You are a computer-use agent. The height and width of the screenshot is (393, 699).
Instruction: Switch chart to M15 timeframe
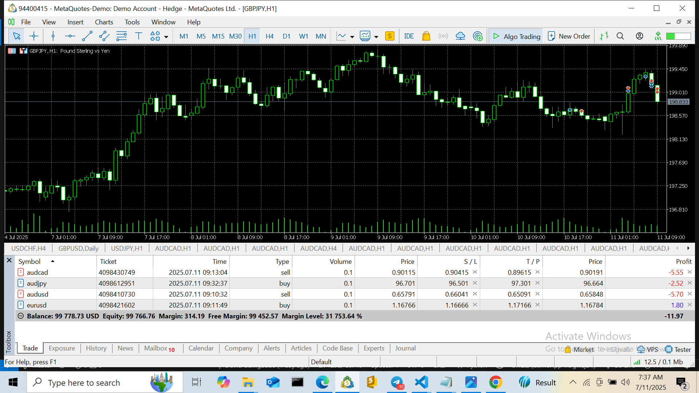point(218,36)
